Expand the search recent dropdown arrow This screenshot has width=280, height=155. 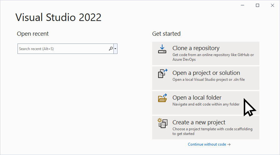pyautogui.click(x=115, y=49)
